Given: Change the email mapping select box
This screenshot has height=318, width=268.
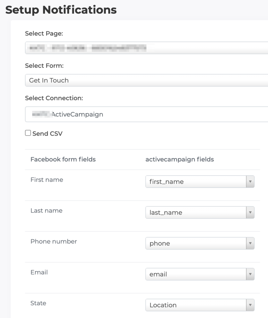Looking at the screenshot, I should point(196,274).
